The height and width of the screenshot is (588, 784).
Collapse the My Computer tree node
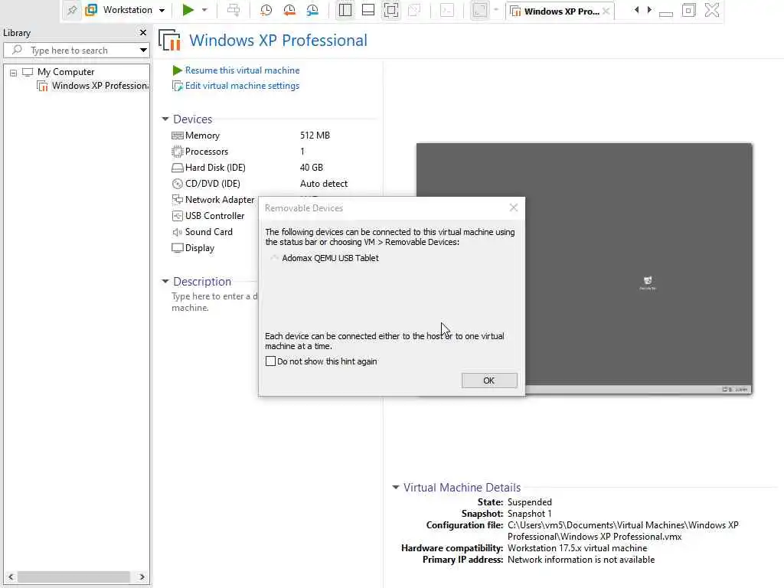coord(14,73)
